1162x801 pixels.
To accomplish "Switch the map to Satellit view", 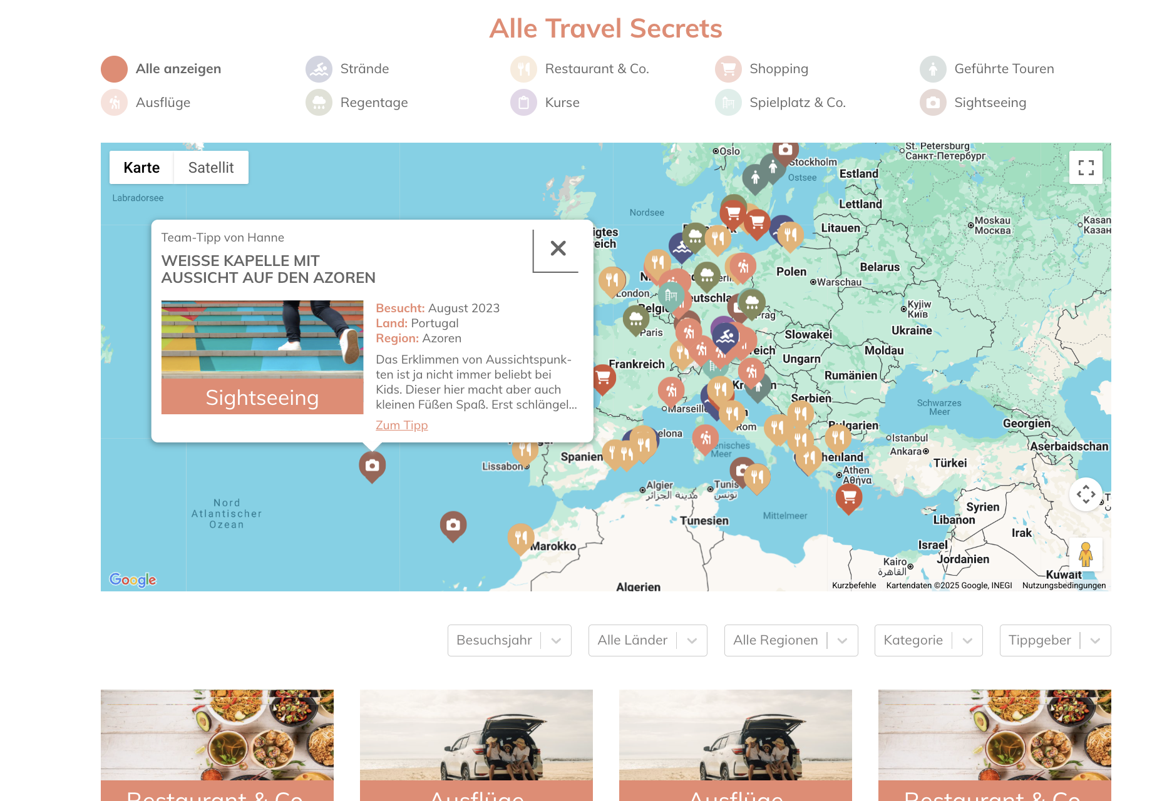I will pyautogui.click(x=211, y=168).
